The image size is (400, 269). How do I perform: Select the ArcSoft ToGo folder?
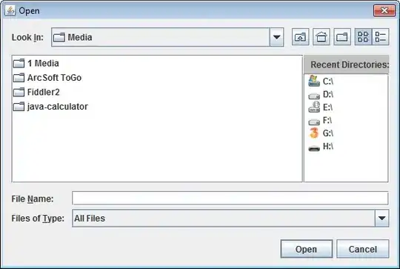pos(47,78)
